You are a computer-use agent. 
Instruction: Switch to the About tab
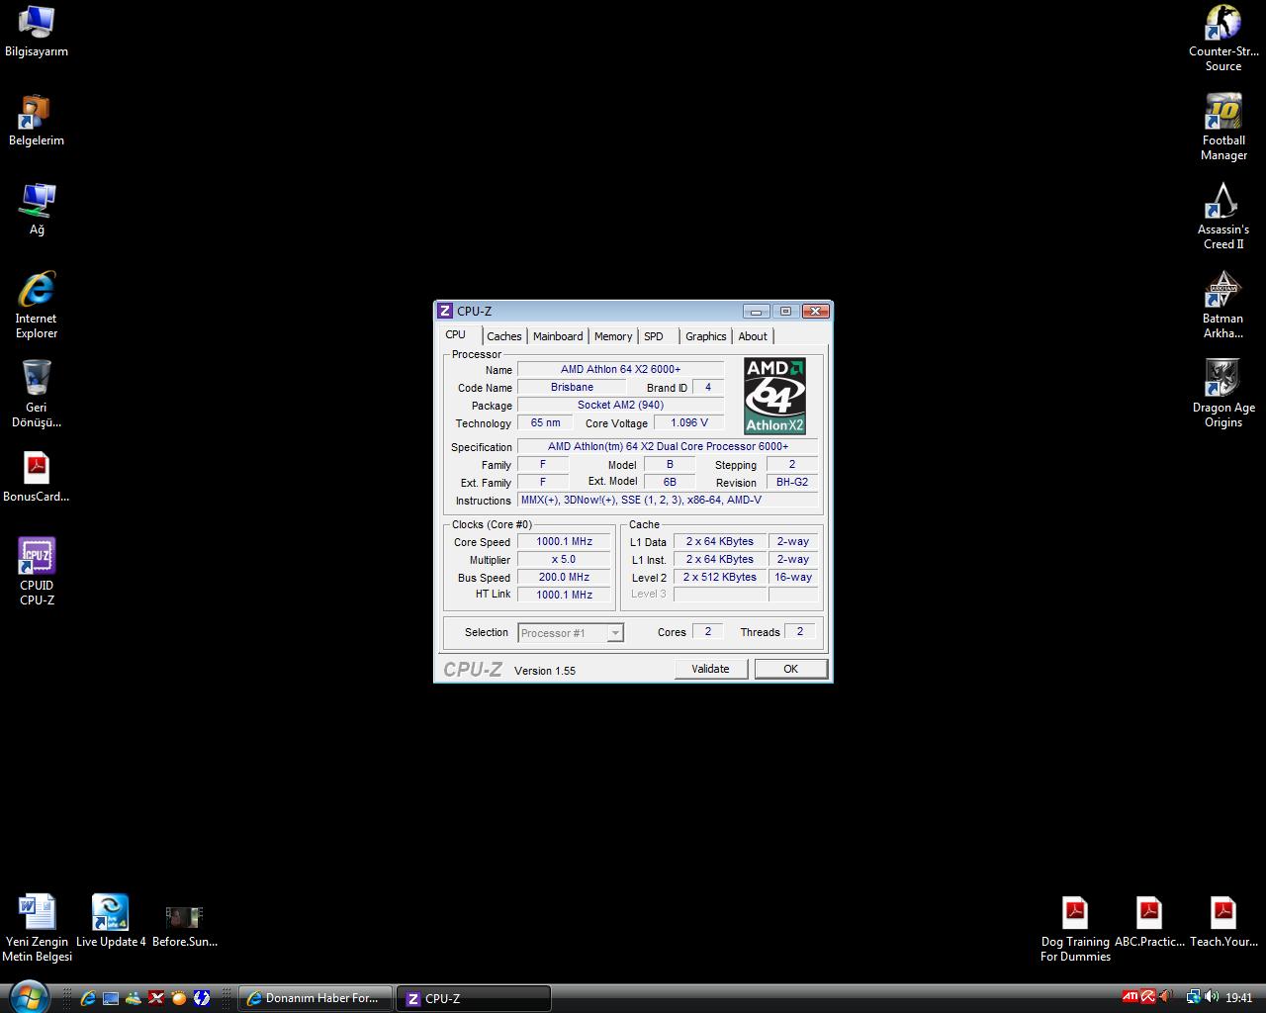click(x=753, y=336)
